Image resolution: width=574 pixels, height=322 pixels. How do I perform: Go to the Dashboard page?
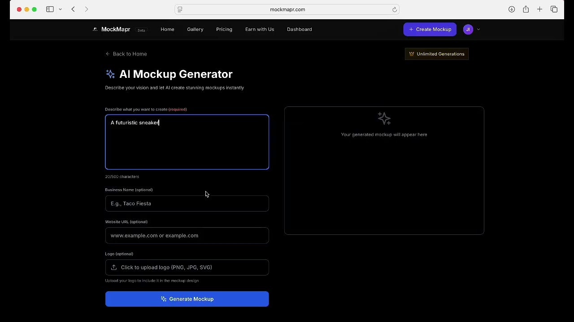click(x=299, y=29)
